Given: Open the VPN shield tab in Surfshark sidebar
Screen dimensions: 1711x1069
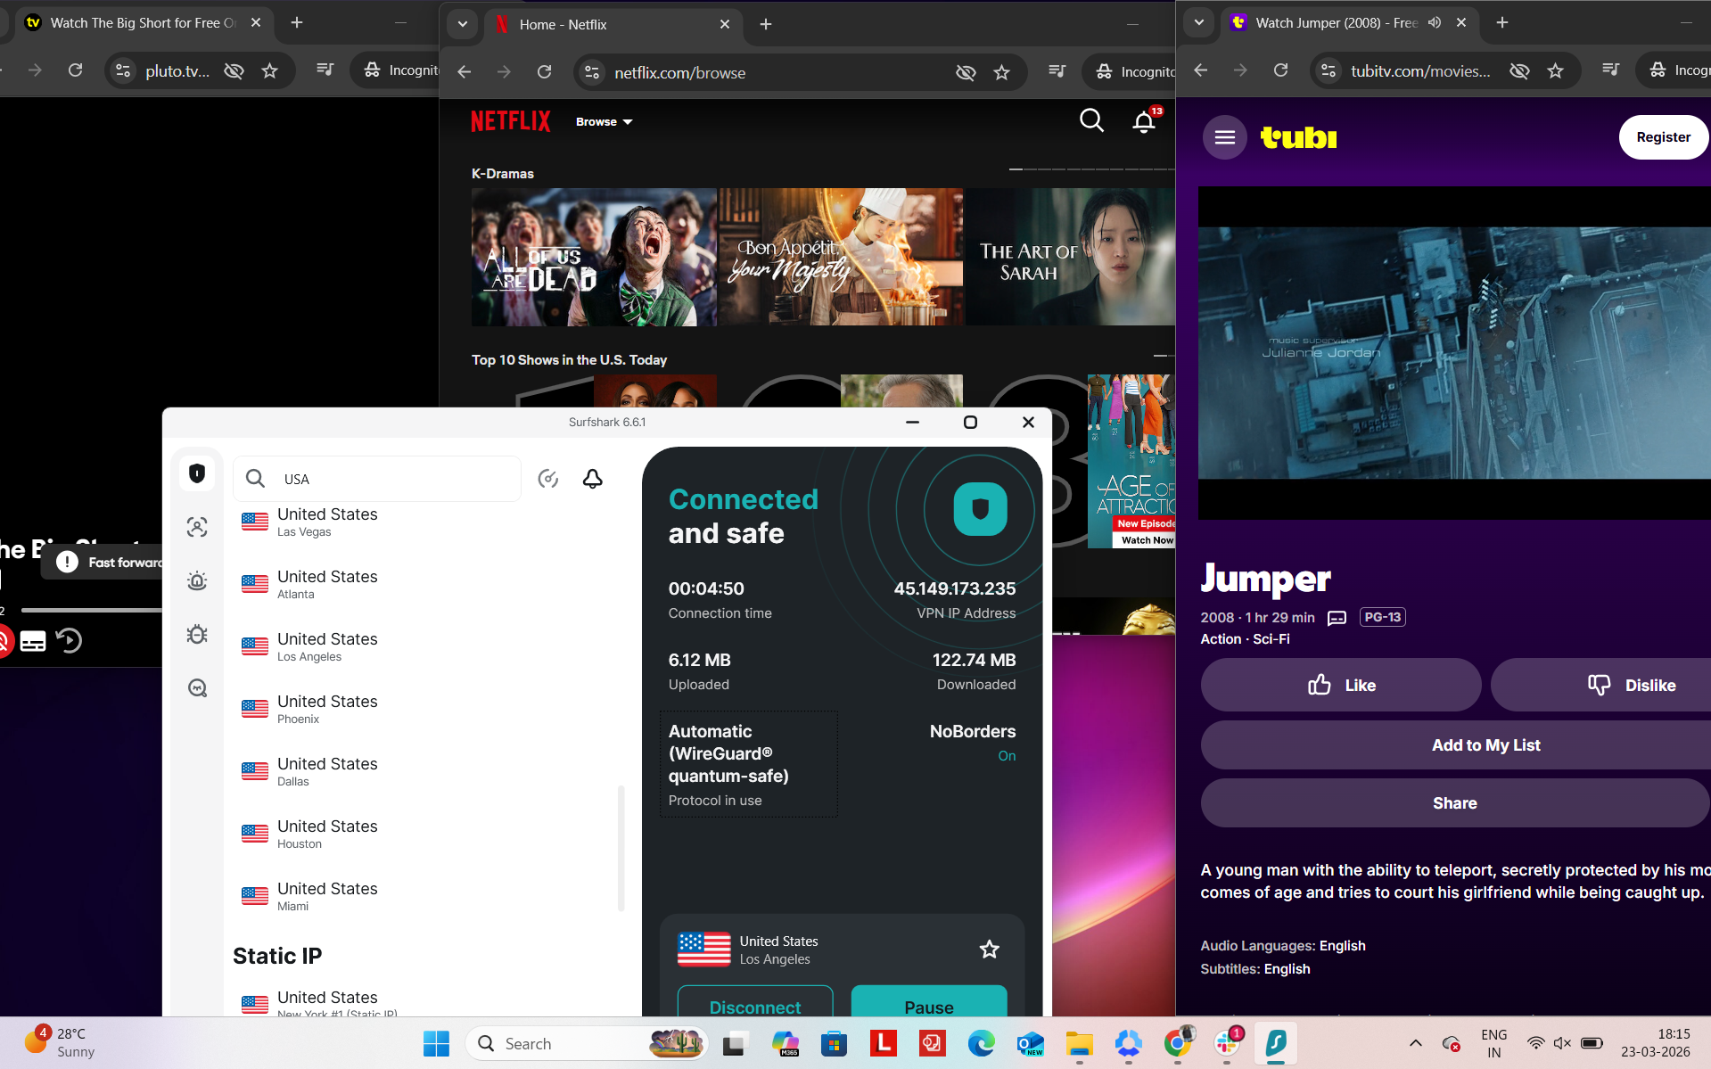Looking at the screenshot, I should click(197, 473).
